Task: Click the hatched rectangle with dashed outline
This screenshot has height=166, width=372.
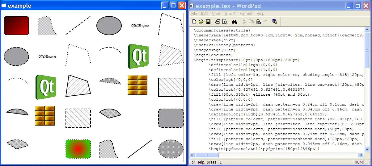Action: point(78,118)
